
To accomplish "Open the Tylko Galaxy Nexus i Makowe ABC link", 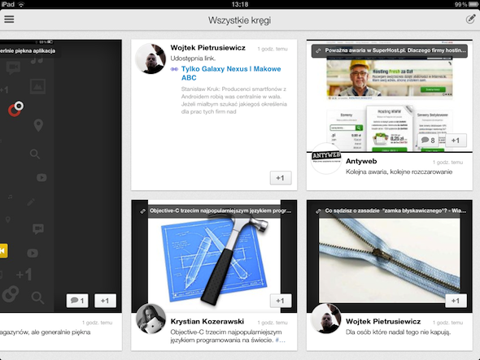I will pyautogui.click(x=231, y=73).
